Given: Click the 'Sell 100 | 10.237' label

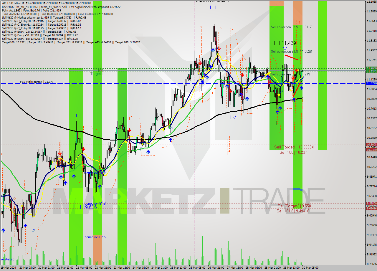Looking at the screenshot, I should click(293, 152).
